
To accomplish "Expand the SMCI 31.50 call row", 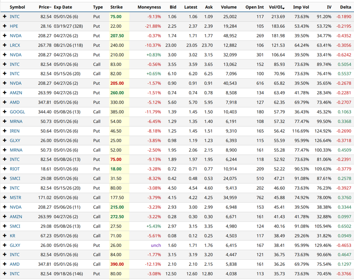I will pos(5,179).
